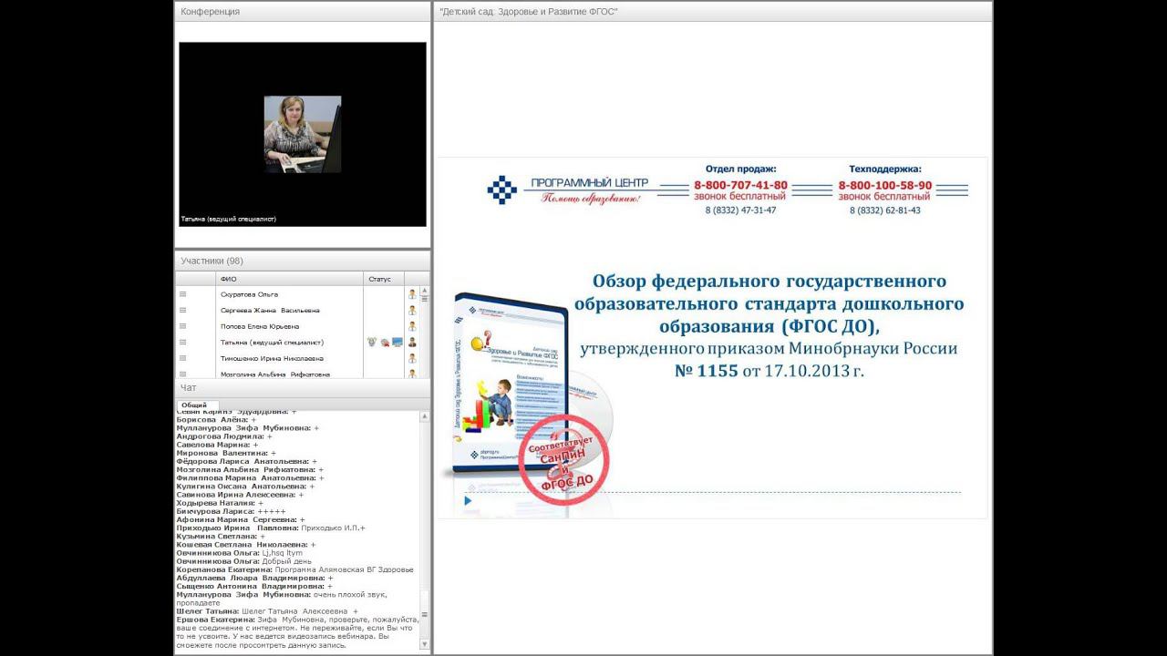This screenshot has width=1167, height=656.
Task: Click chat message from Афонина Марина Сергеевна
Action: click(x=241, y=520)
